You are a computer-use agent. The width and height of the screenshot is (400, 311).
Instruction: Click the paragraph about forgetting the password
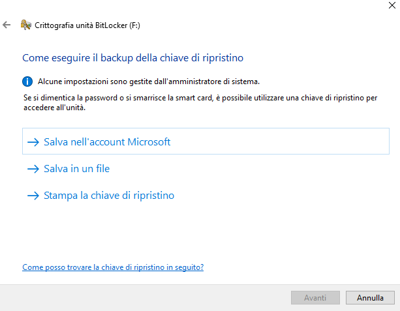coord(200,102)
